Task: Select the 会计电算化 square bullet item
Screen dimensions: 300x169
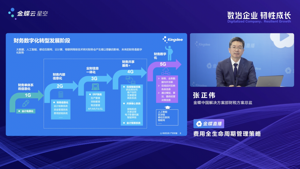Action: point(26,111)
